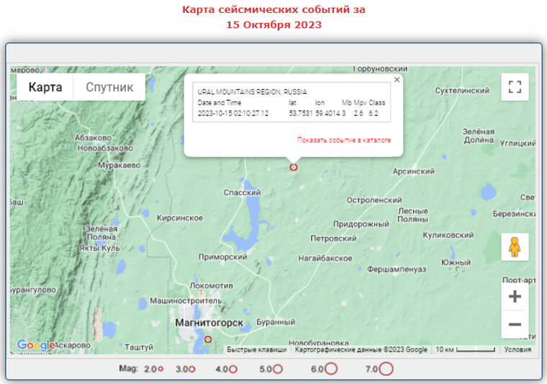547x384 pixels.
Task: Zoom out the map with minus button
Action: pyautogui.click(x=515, y=324)
